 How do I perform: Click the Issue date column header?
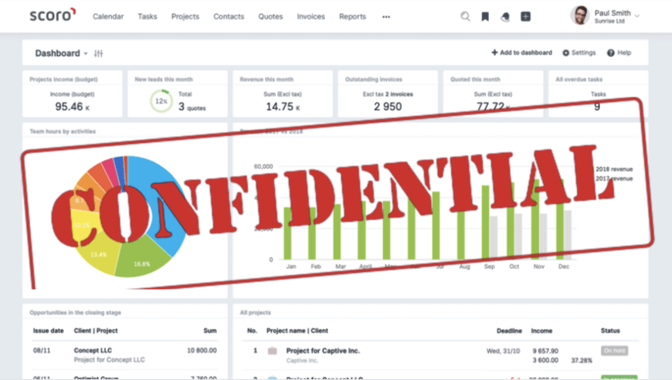(x=49, y=331)
